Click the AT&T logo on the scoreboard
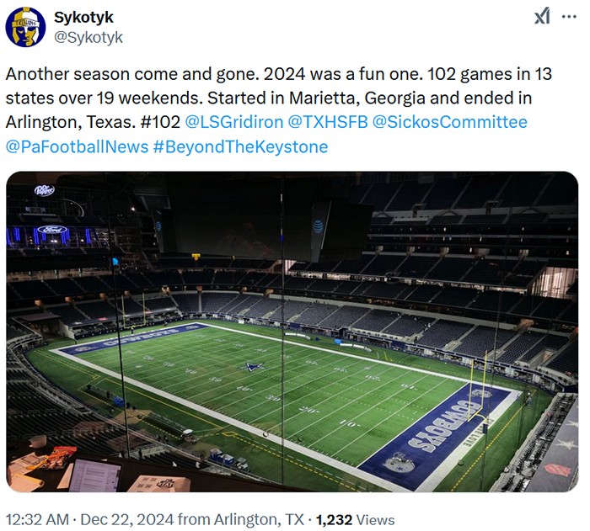Screen dimensions: 590x531 [318, 226]
